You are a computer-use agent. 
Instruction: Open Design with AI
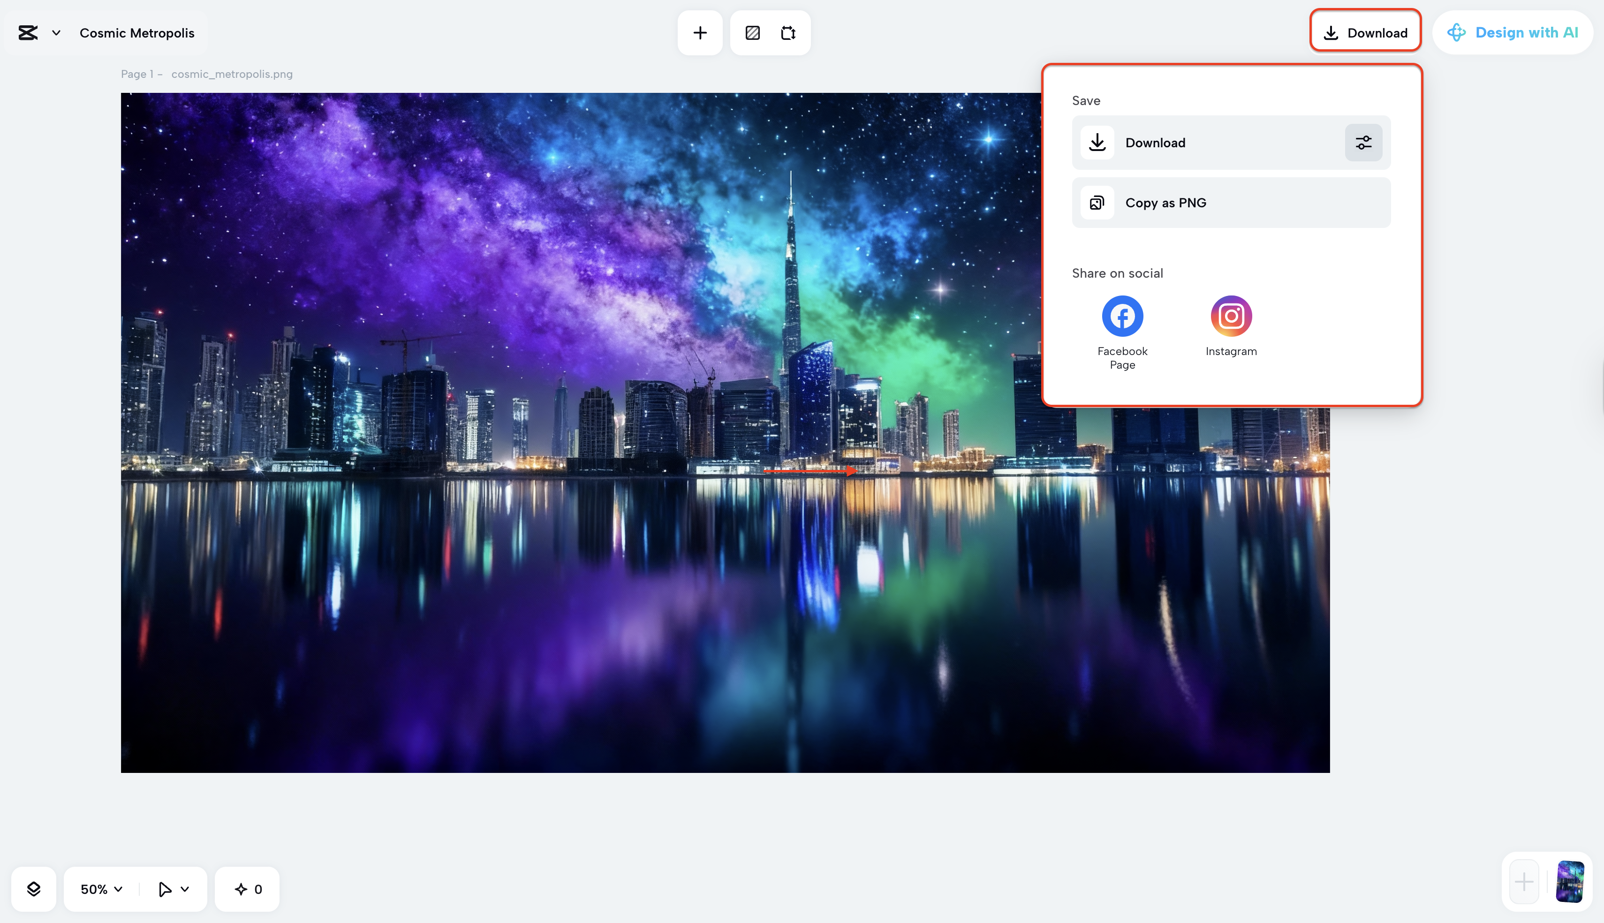[x=1513, y=32]
